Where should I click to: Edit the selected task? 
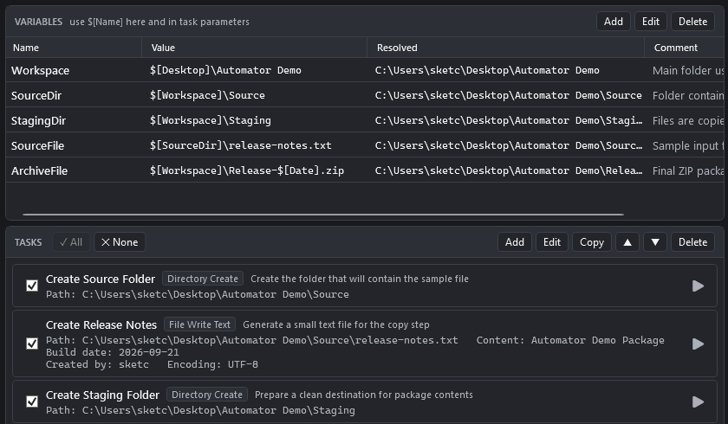tap(552, 242)
